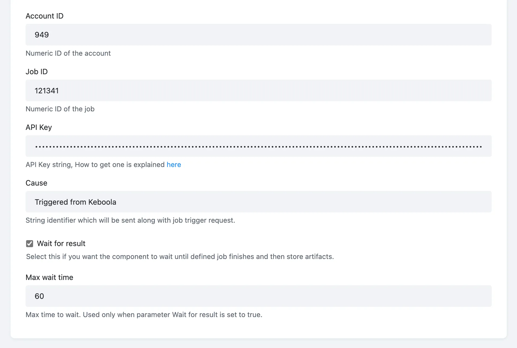Click the 'String identifier which will be sent' description

[x=130, y=220]
